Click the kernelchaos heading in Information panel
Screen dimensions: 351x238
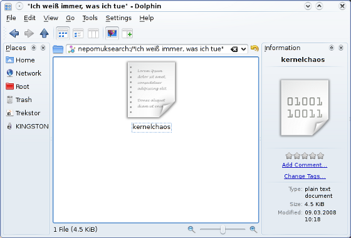click(x=303, y=59)
